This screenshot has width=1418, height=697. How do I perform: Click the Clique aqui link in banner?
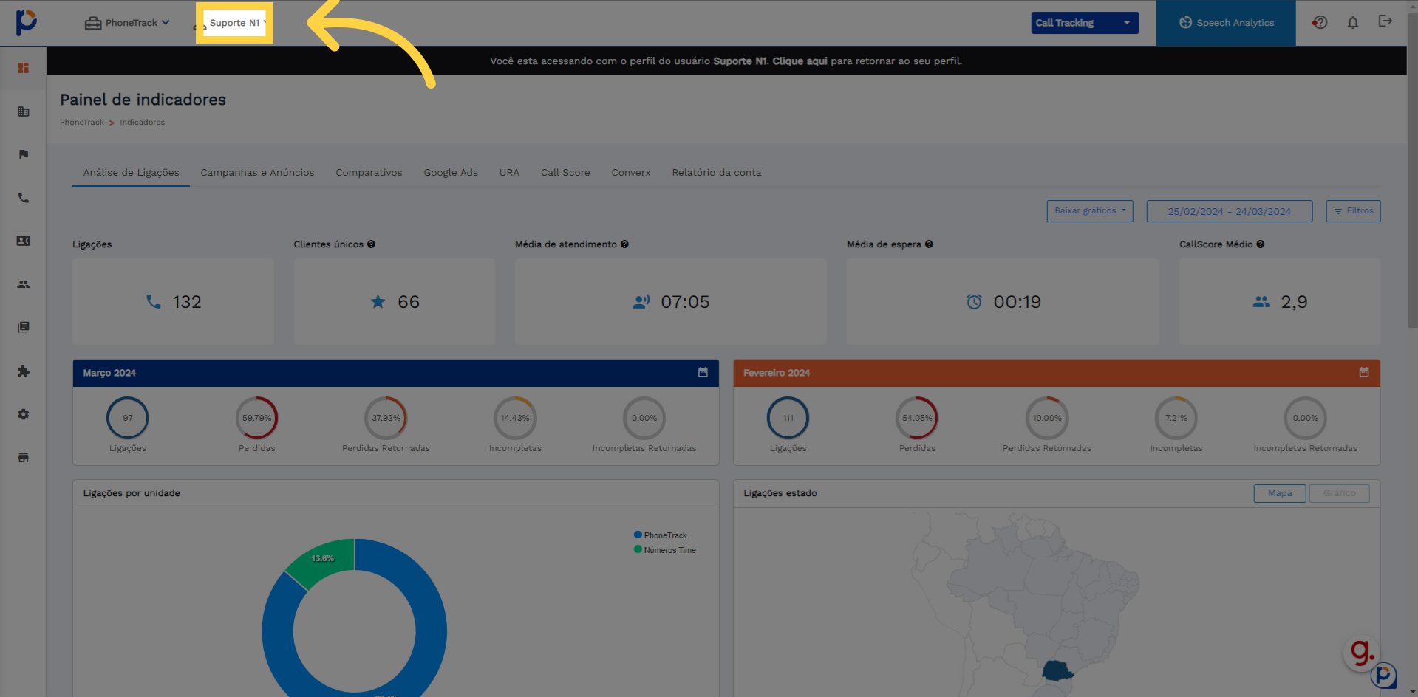pos(800,61)
